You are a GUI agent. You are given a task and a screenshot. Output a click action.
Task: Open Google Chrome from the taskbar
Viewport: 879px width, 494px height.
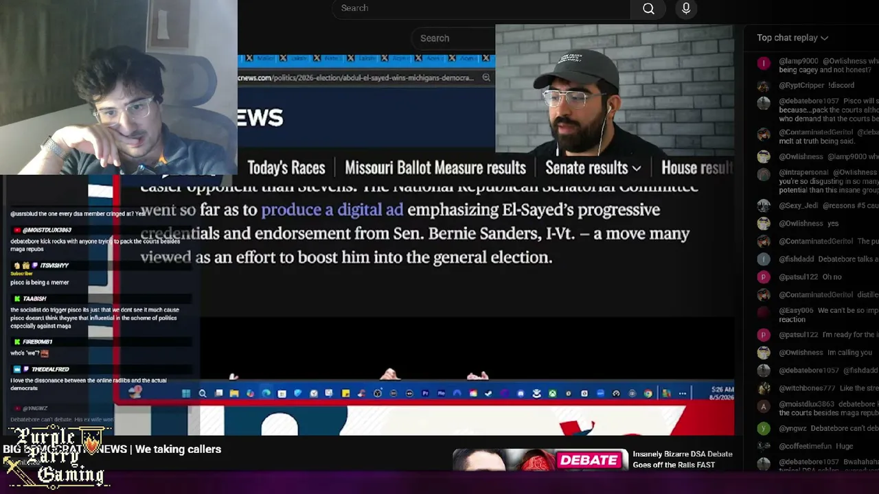click(x=648, y=394)
